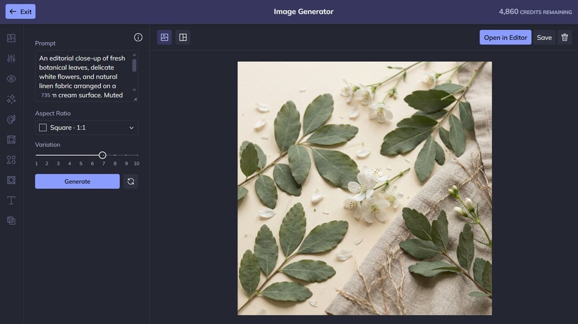Click the regenerate refresh icon beside Generate
This screenshot has width=578, height=324.
coord(131,181)
